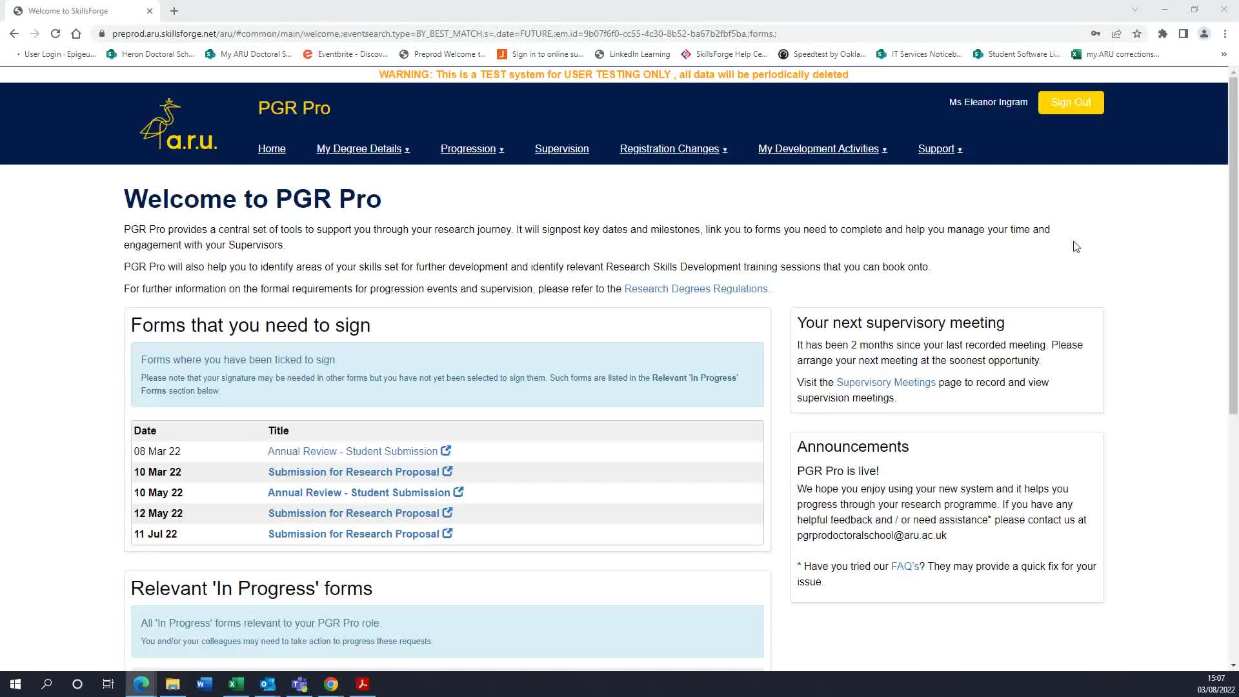Open the Chrome profile avatar
Viewport: 1239px width, 697px height.
(1204, 34)
